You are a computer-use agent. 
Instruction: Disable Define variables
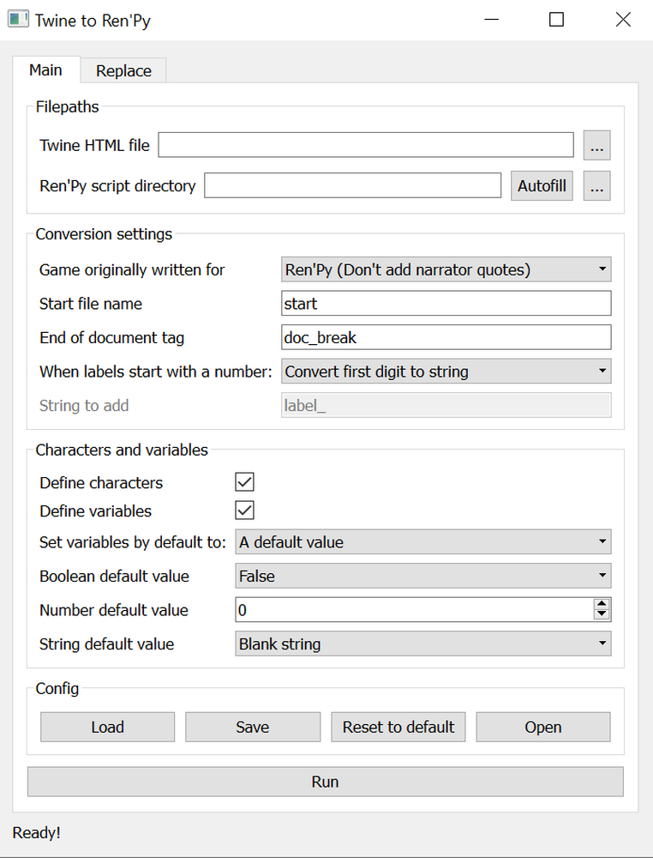point(243,510)
